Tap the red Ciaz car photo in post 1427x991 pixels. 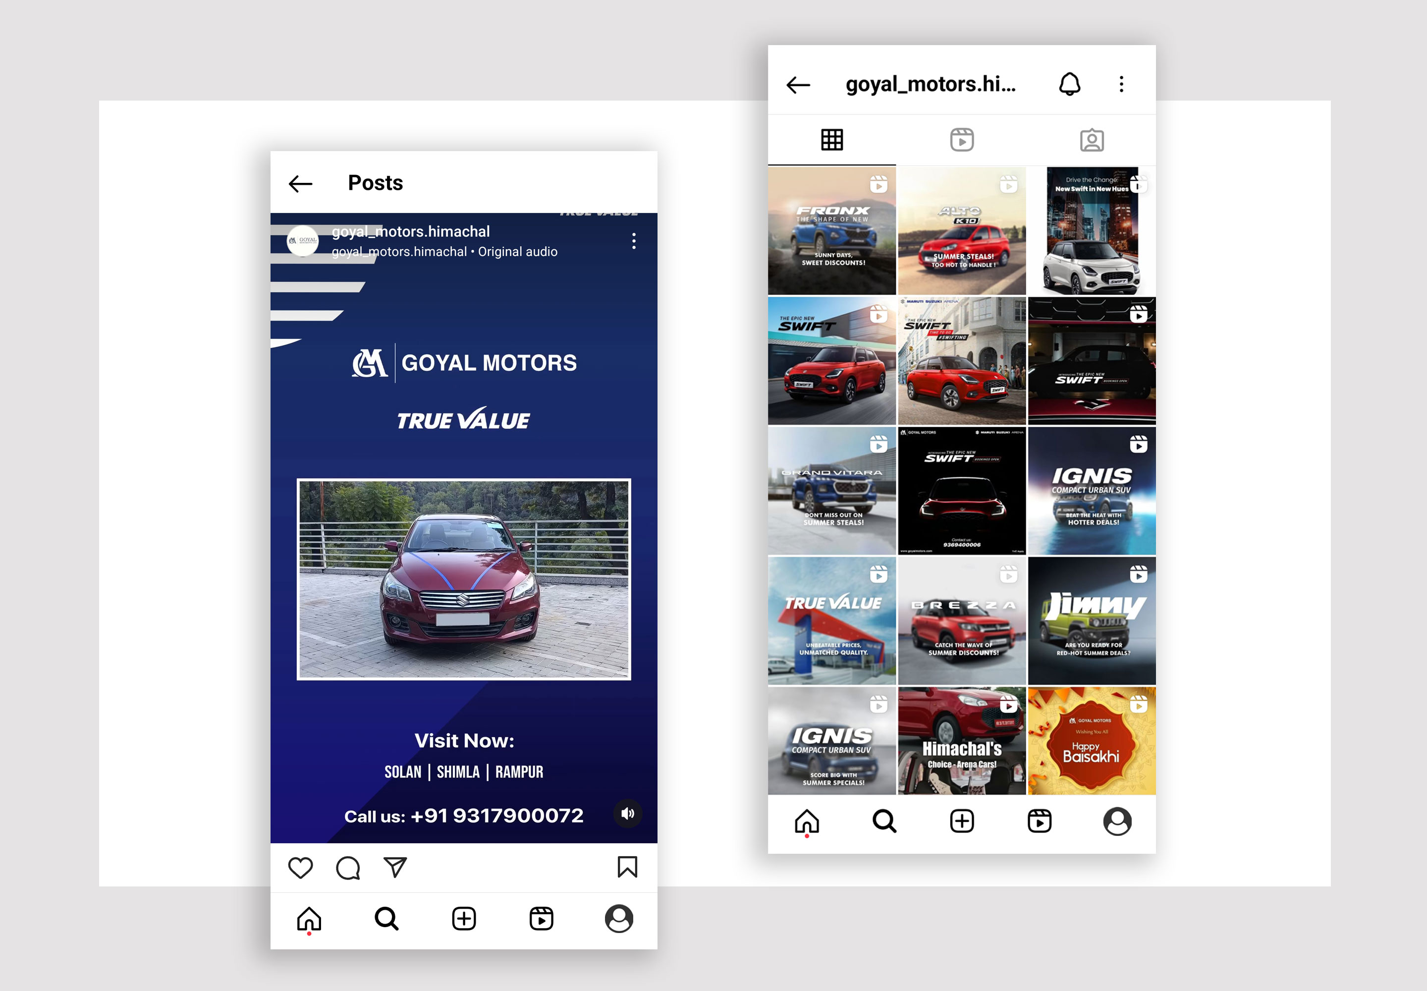[464, 579]
